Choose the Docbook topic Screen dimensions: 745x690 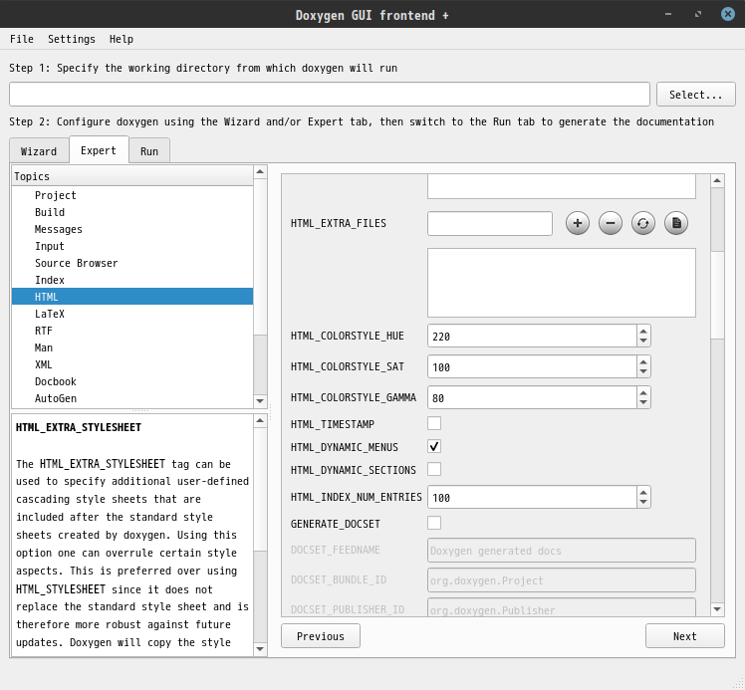tap(56, 381)
